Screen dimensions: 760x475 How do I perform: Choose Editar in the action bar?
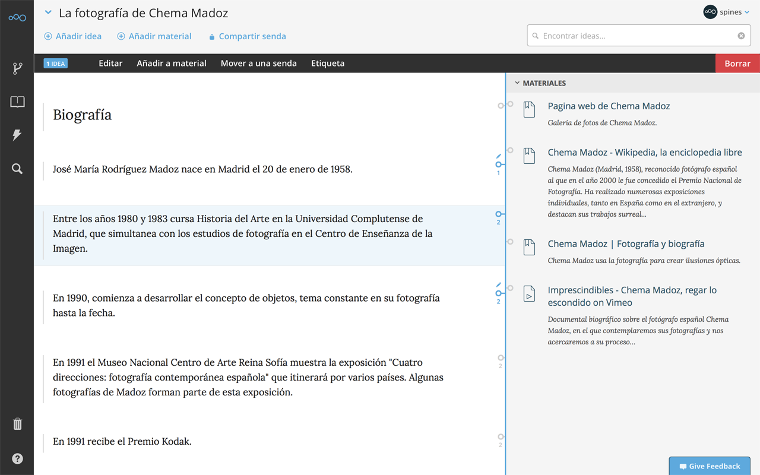(110, 64)
